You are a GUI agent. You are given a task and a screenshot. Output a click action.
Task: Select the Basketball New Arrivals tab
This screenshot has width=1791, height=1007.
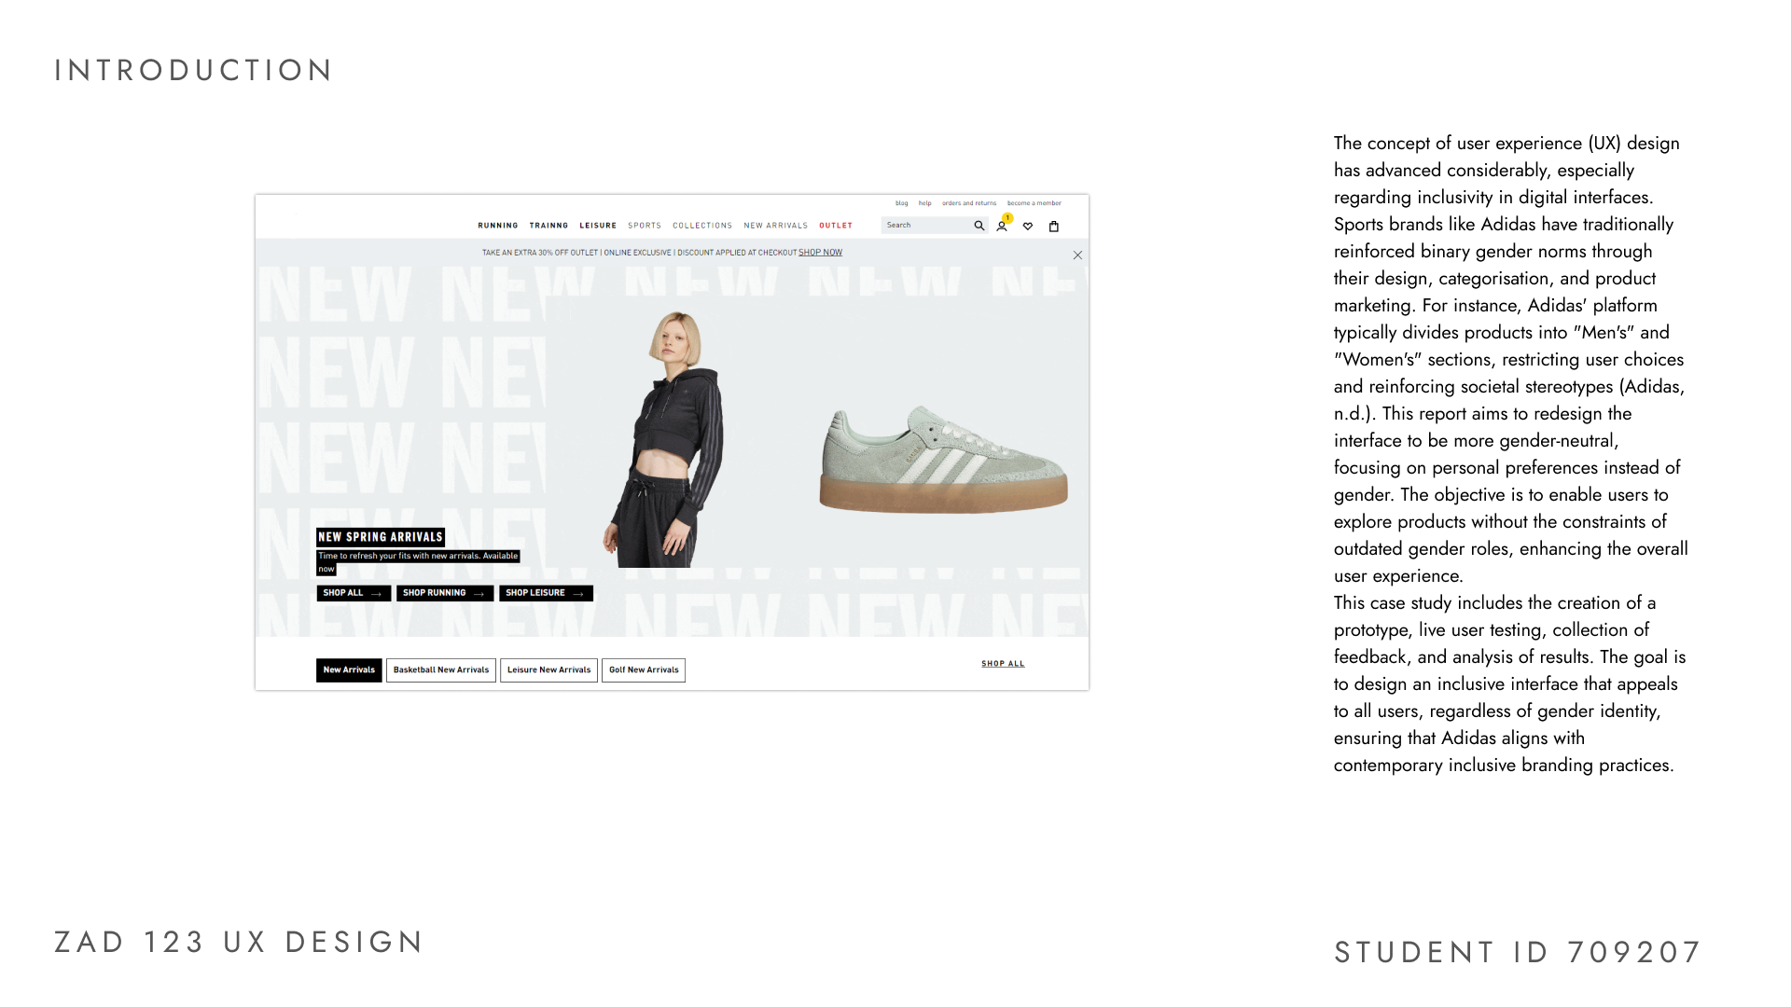[441, 670]
